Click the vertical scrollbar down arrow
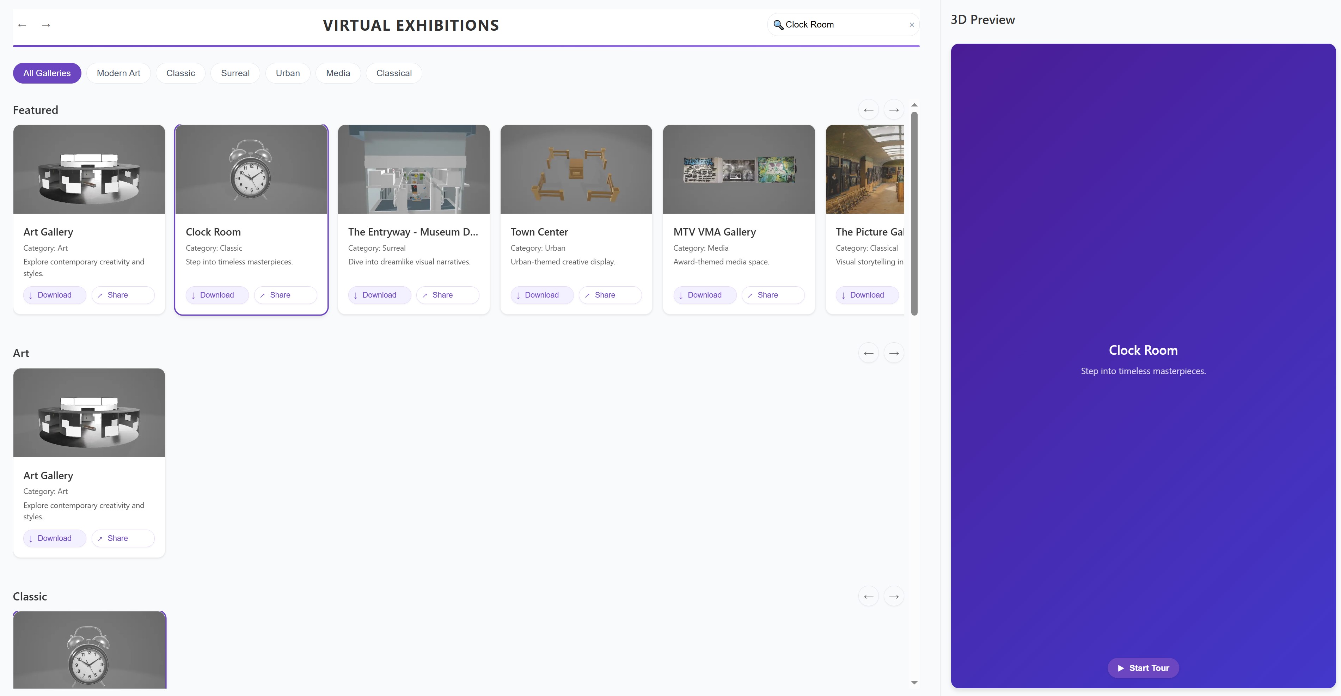1341x696 pixels. [914, 683]
